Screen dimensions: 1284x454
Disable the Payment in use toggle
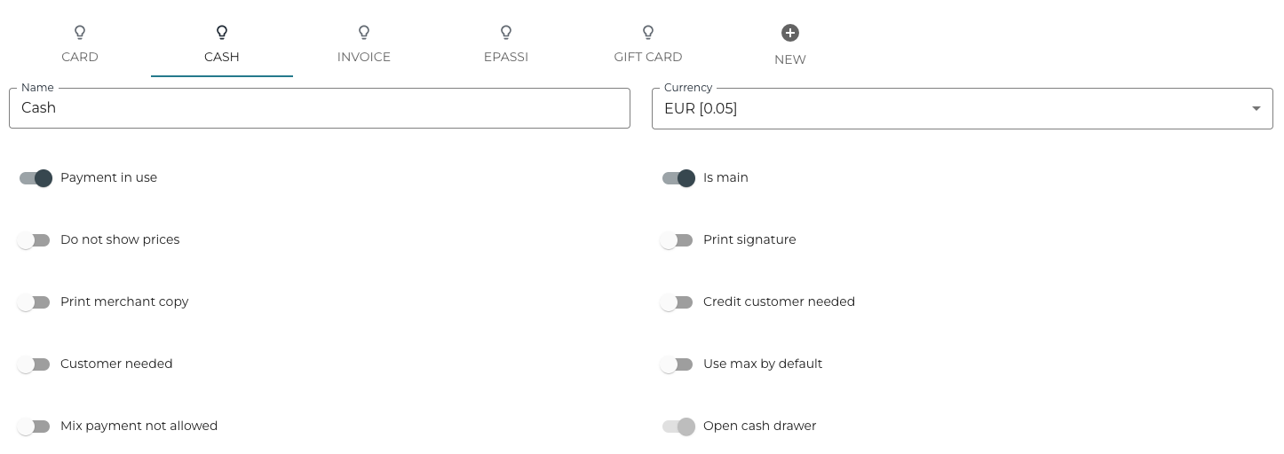(36, 178)
